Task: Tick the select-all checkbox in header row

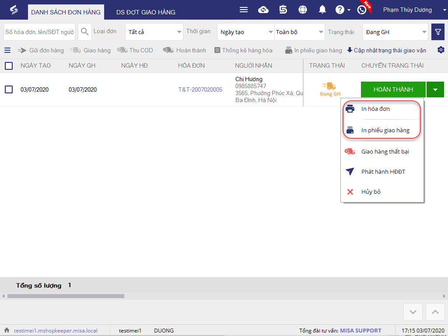Action: pyautogui.click(x=9, y=66)
